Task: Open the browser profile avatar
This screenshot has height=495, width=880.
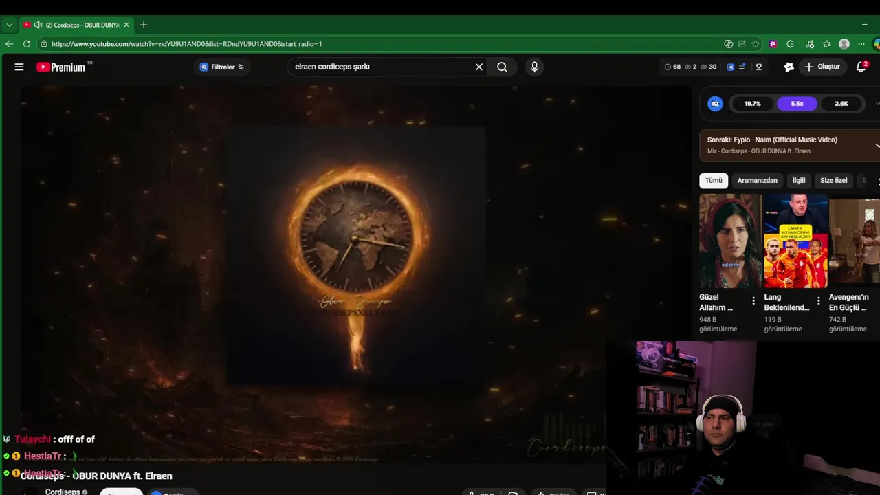Action: [844, 44]
